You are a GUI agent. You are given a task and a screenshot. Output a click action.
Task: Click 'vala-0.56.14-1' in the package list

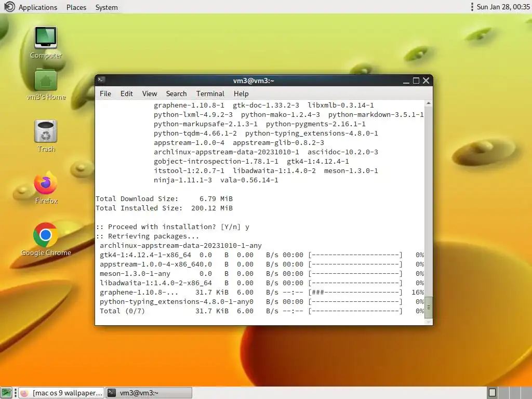[x=249, y=180]
